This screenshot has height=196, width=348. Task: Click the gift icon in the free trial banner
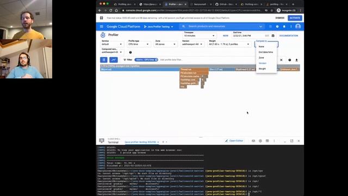point(102,18)
